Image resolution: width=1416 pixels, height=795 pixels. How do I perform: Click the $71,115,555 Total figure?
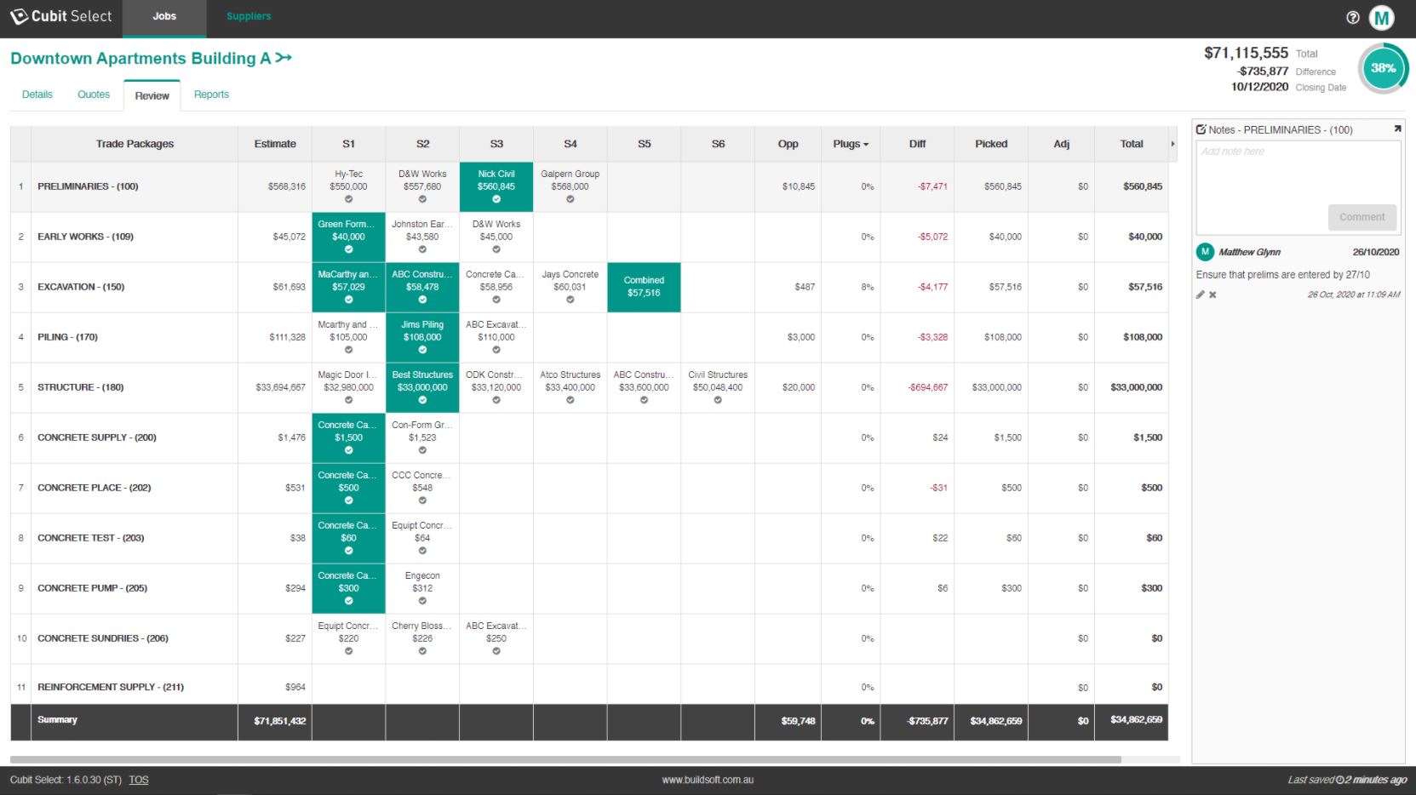coord(1246,53)
